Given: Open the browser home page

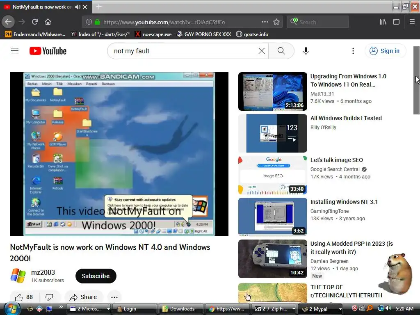Looking at the screenshot, I should pos(48,22).
